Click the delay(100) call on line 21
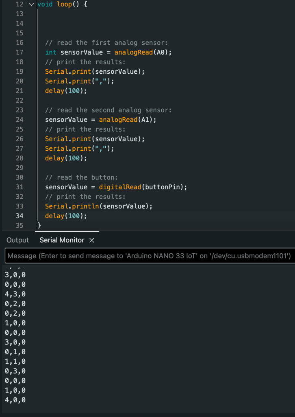Viewport: 295px width, 417px height. point(66,91)
